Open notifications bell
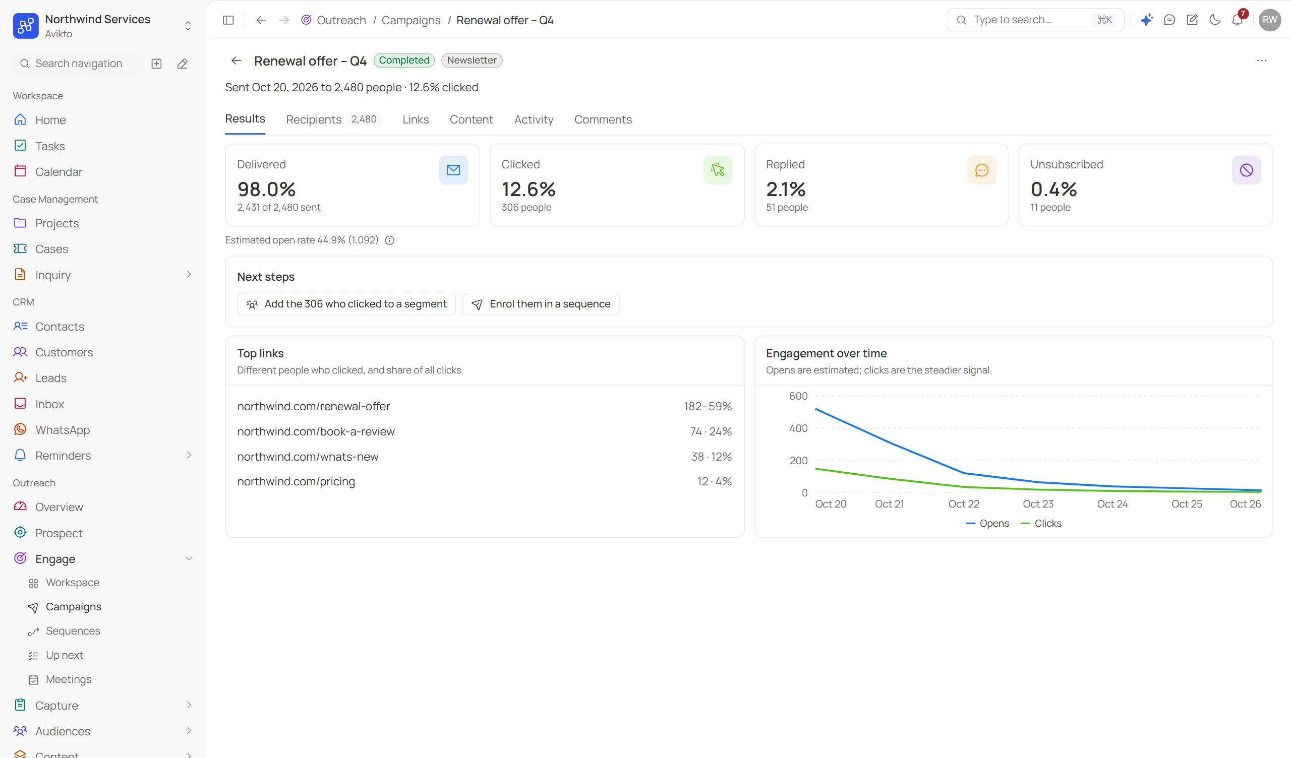This screenshot has height=758, width=1291. tap(1237, 20)
